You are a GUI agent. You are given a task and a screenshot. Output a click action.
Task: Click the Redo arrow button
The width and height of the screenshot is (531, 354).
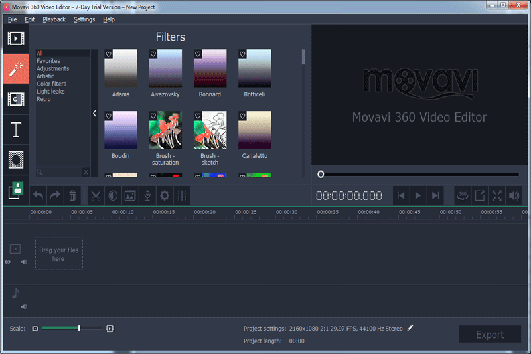click(x=55, y=195)
